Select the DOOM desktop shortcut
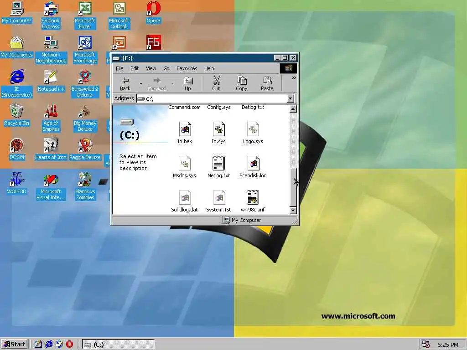467x350 pixels. click(x=17, y=149)
